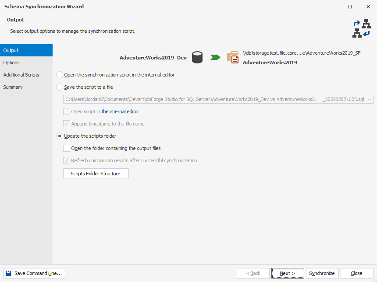The width and height of the screenshot is (377, 282).
Task: Click the source database cylinder icon
Action: [197, 58]
